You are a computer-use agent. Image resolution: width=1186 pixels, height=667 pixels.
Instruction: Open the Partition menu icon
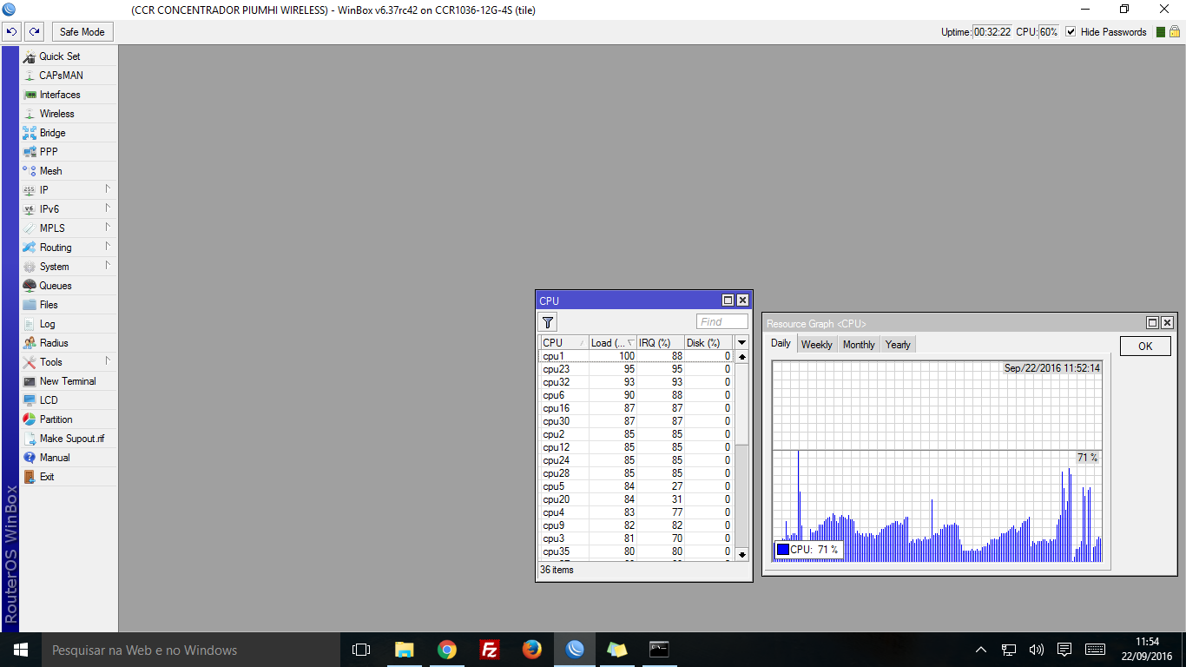click(x=30, y=419)
